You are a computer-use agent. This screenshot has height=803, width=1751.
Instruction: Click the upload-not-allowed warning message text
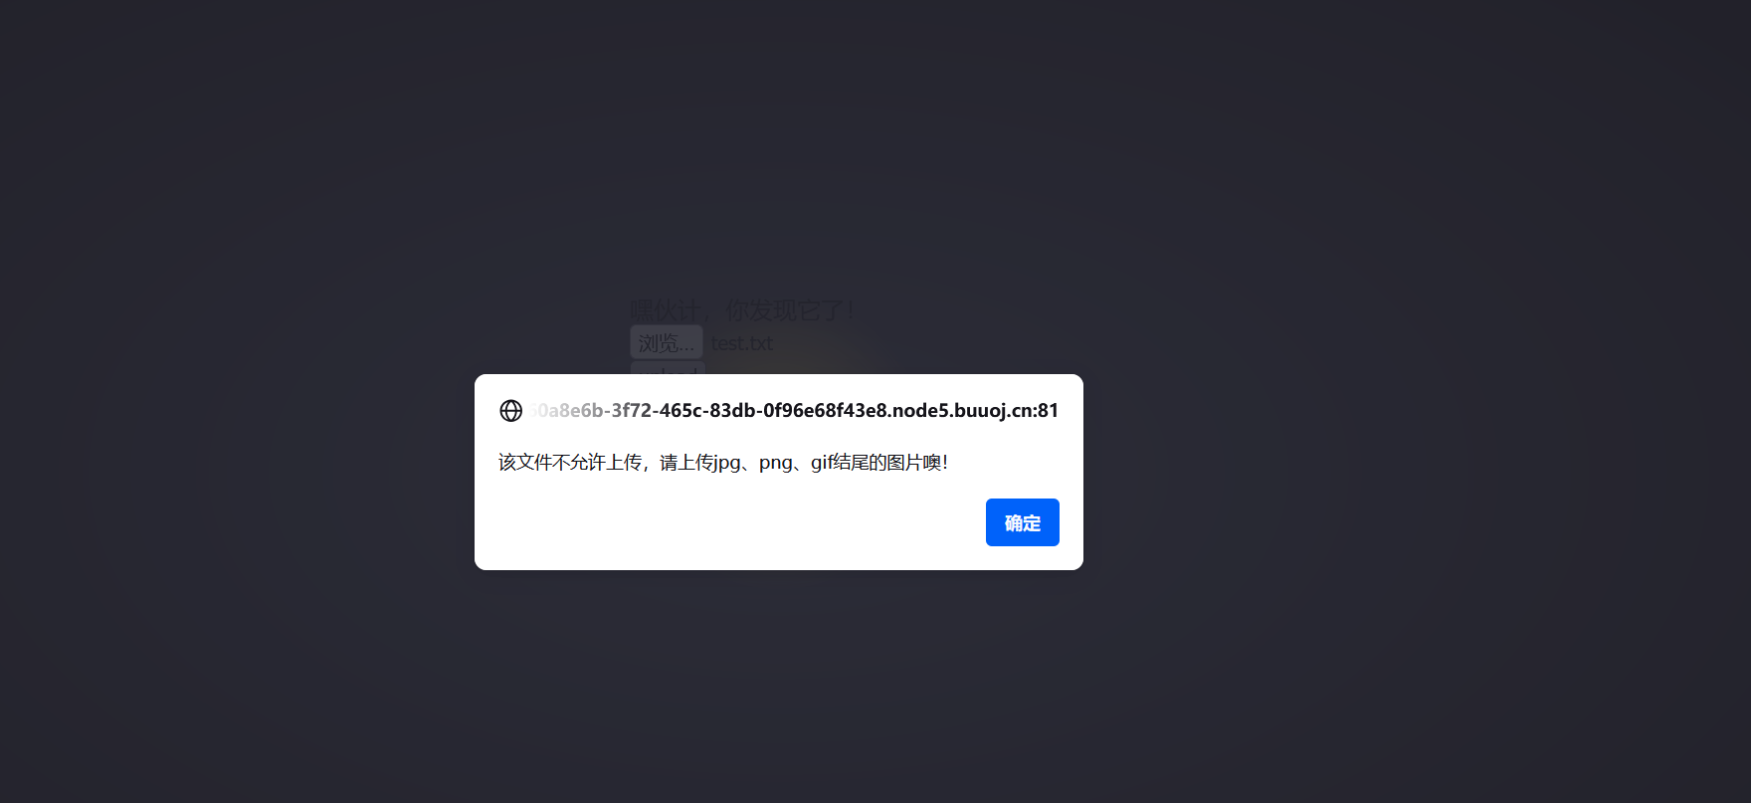click(723, 463)
